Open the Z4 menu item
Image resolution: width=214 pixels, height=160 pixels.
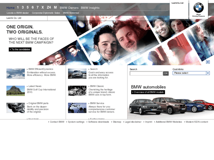pyautogui.click(x=49, y=7)
